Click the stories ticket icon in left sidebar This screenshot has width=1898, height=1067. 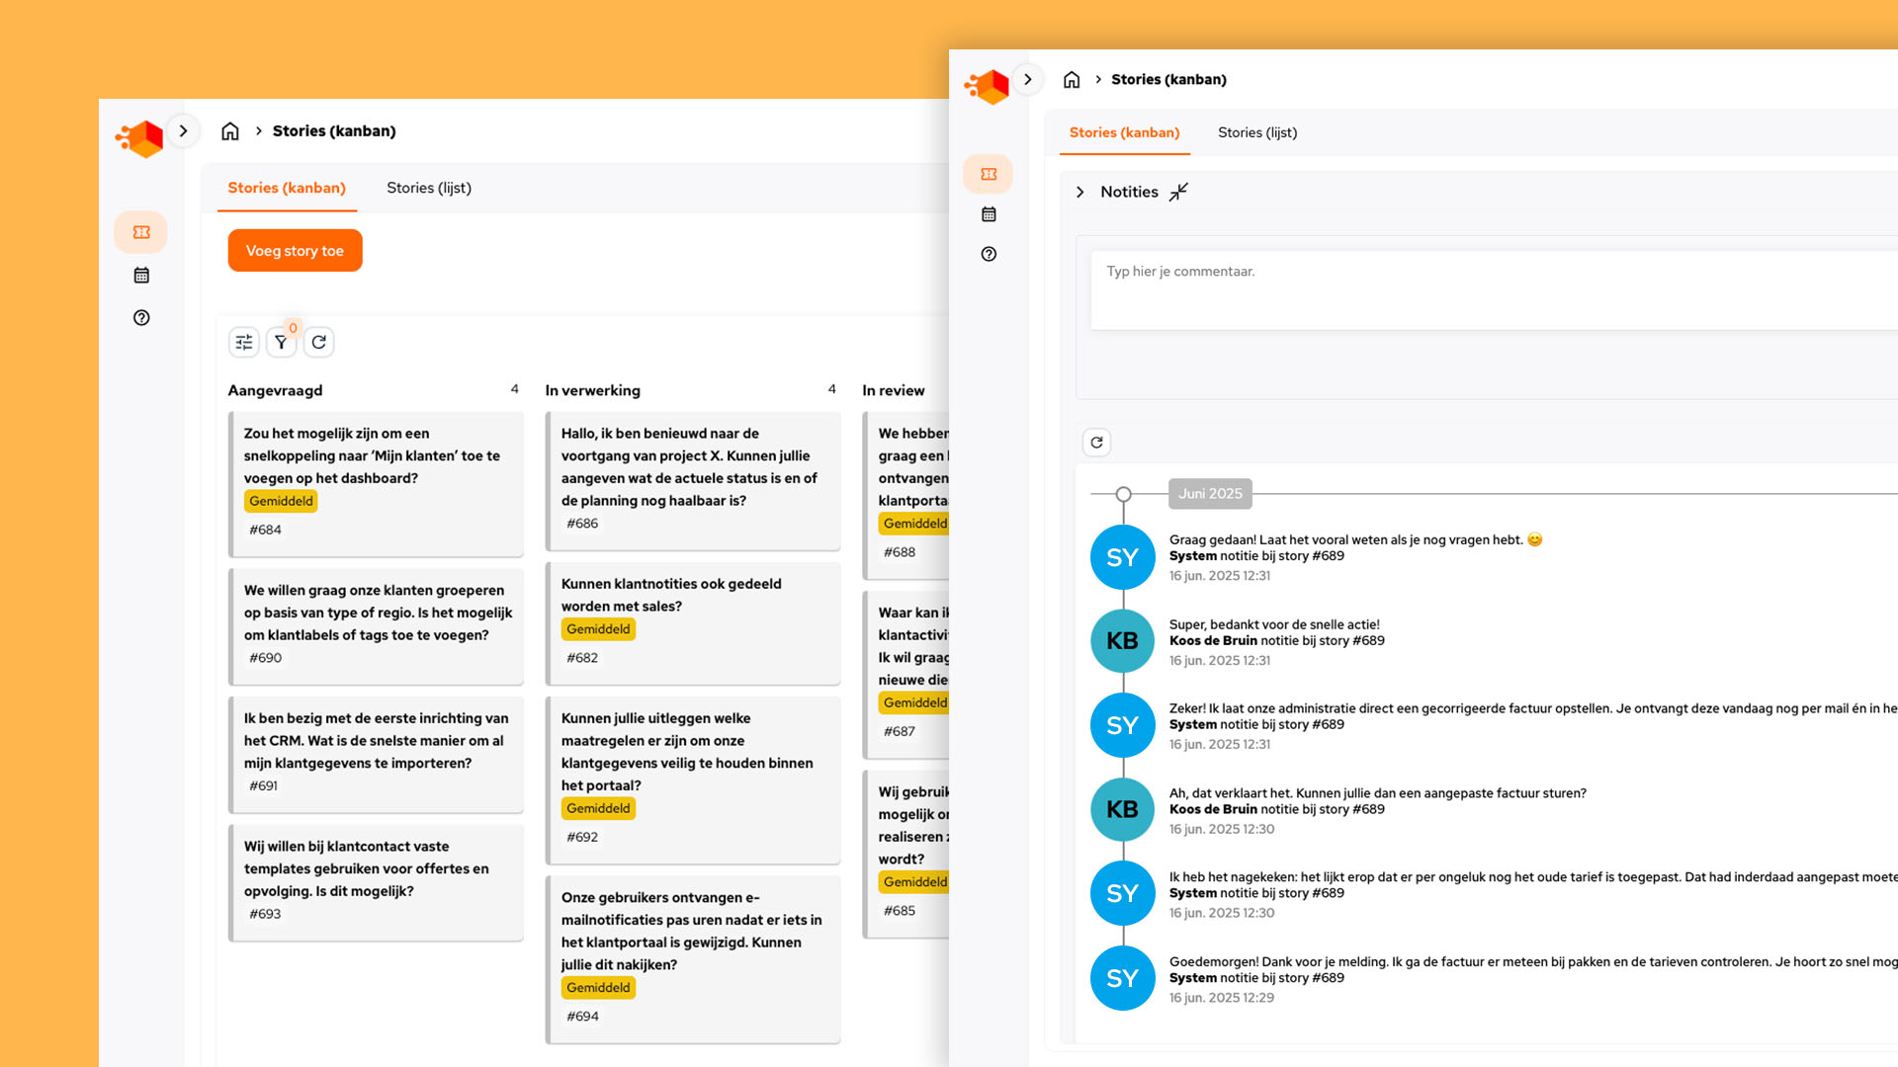coord(141,232)
